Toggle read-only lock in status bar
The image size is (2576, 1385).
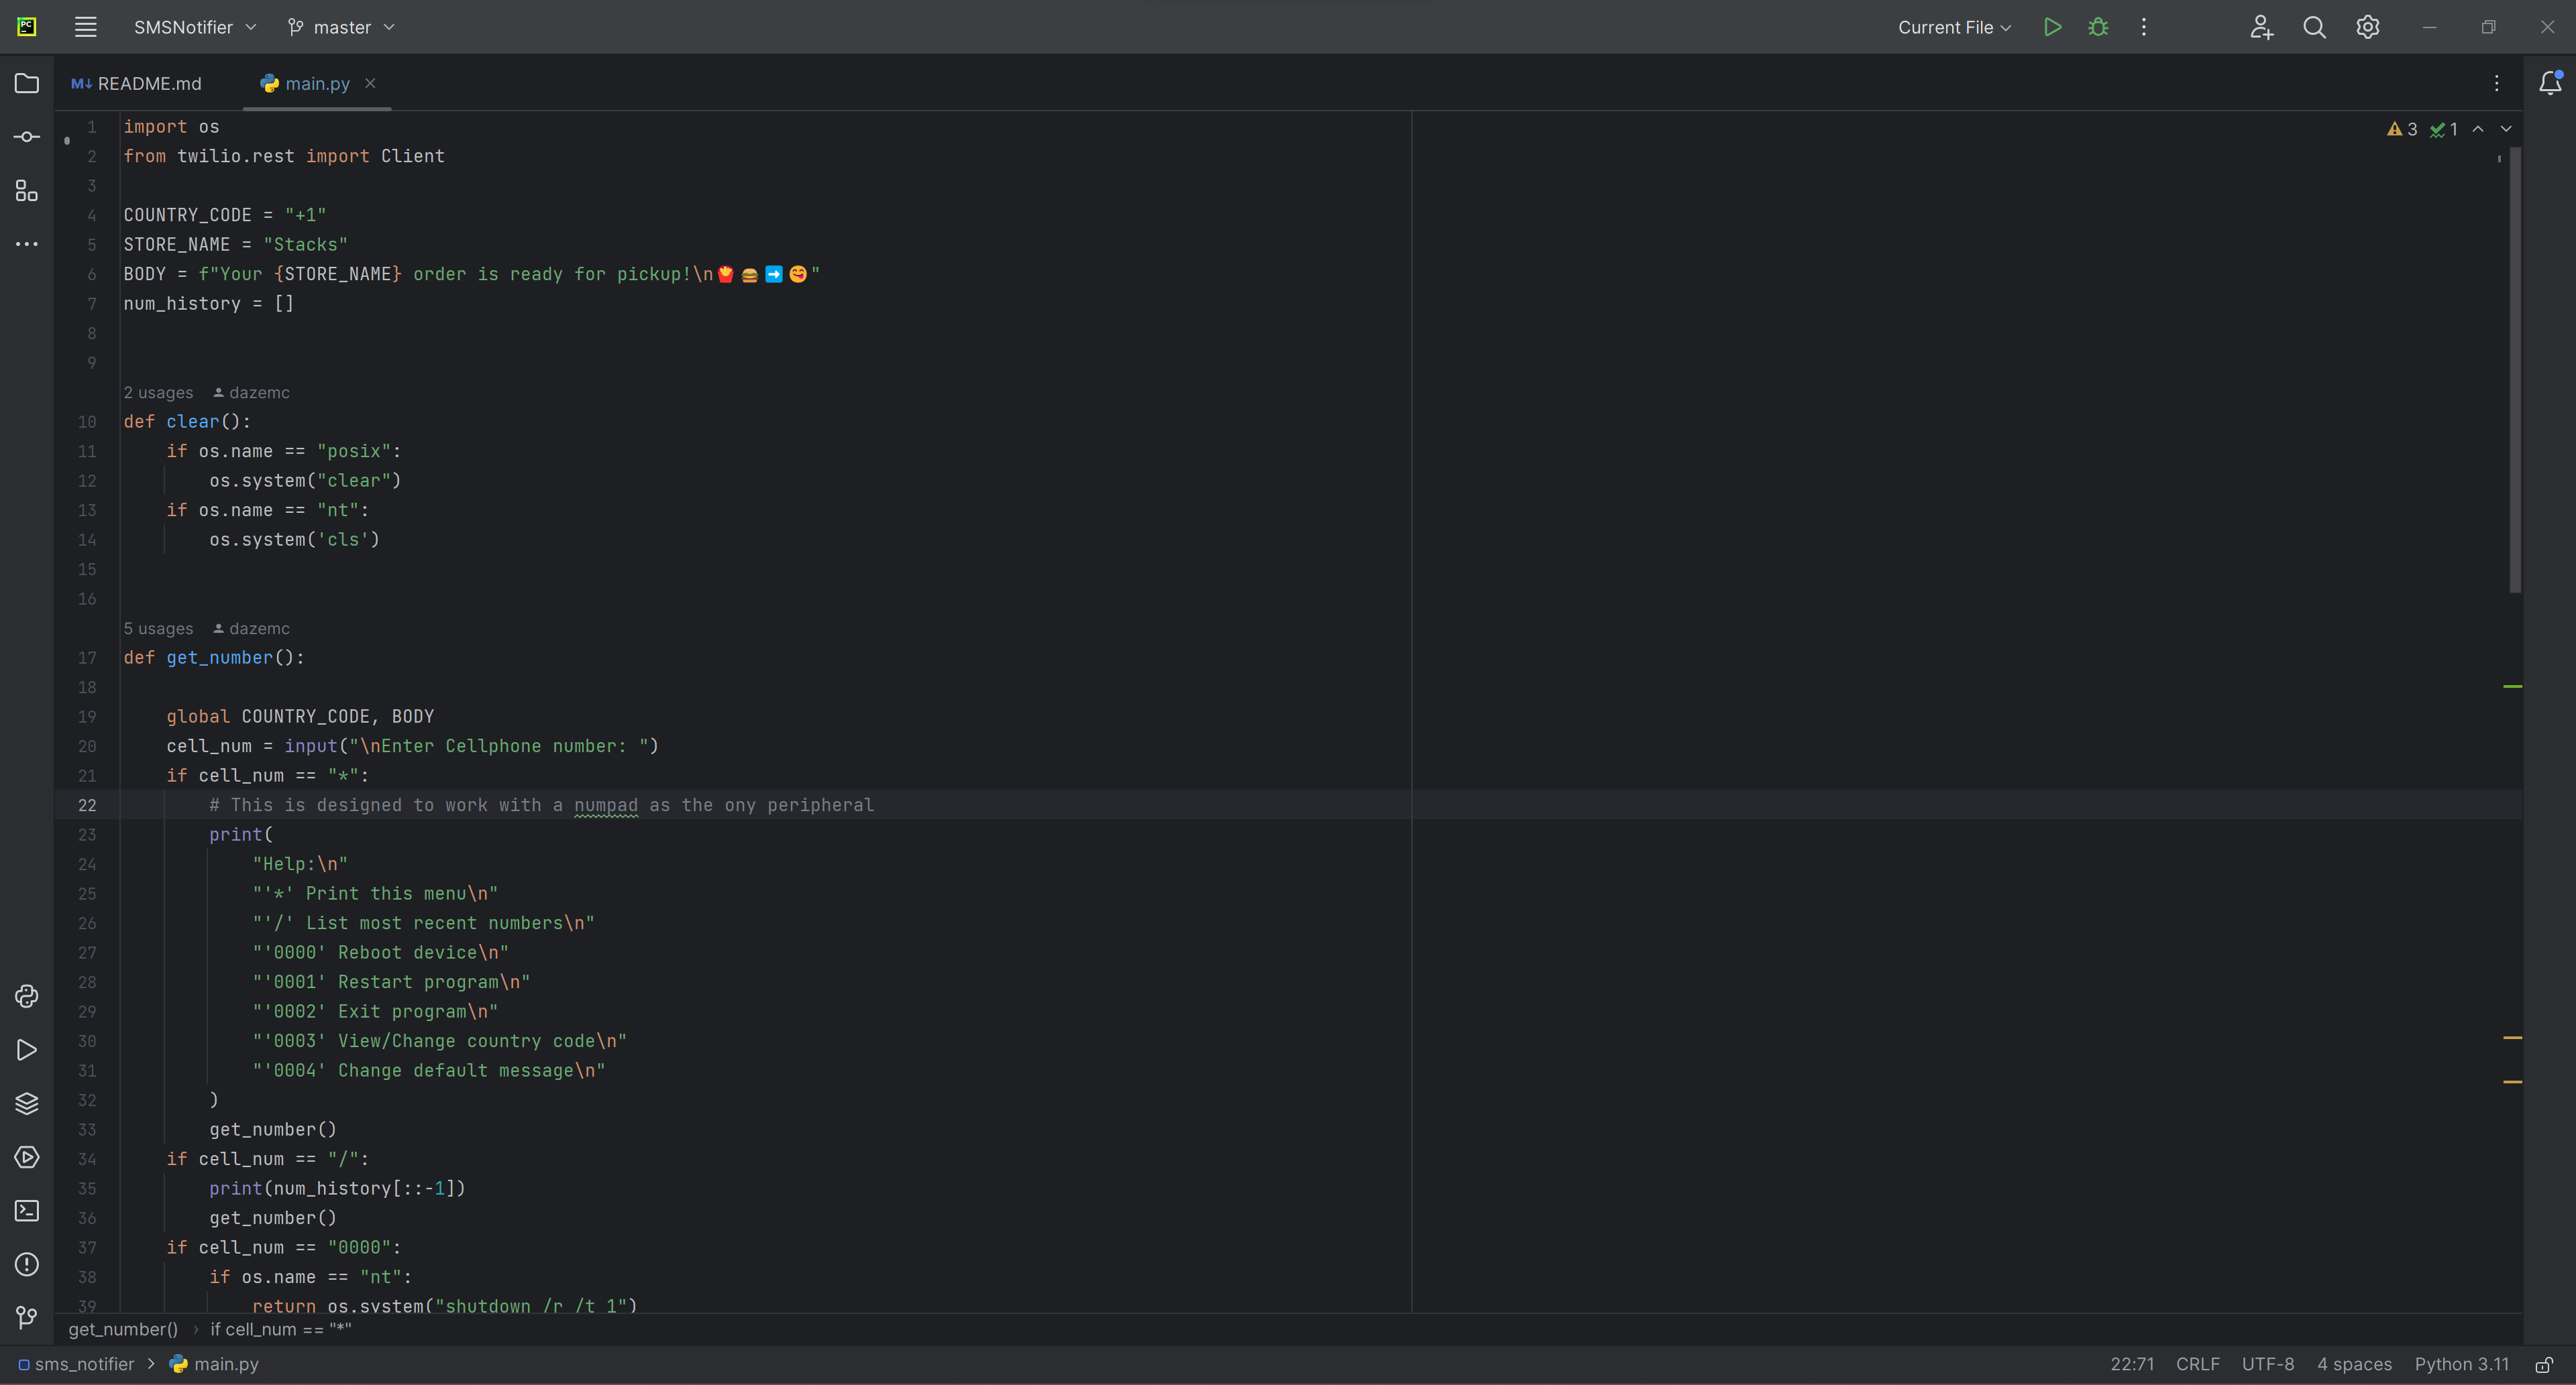[x=2544, y=1364]
